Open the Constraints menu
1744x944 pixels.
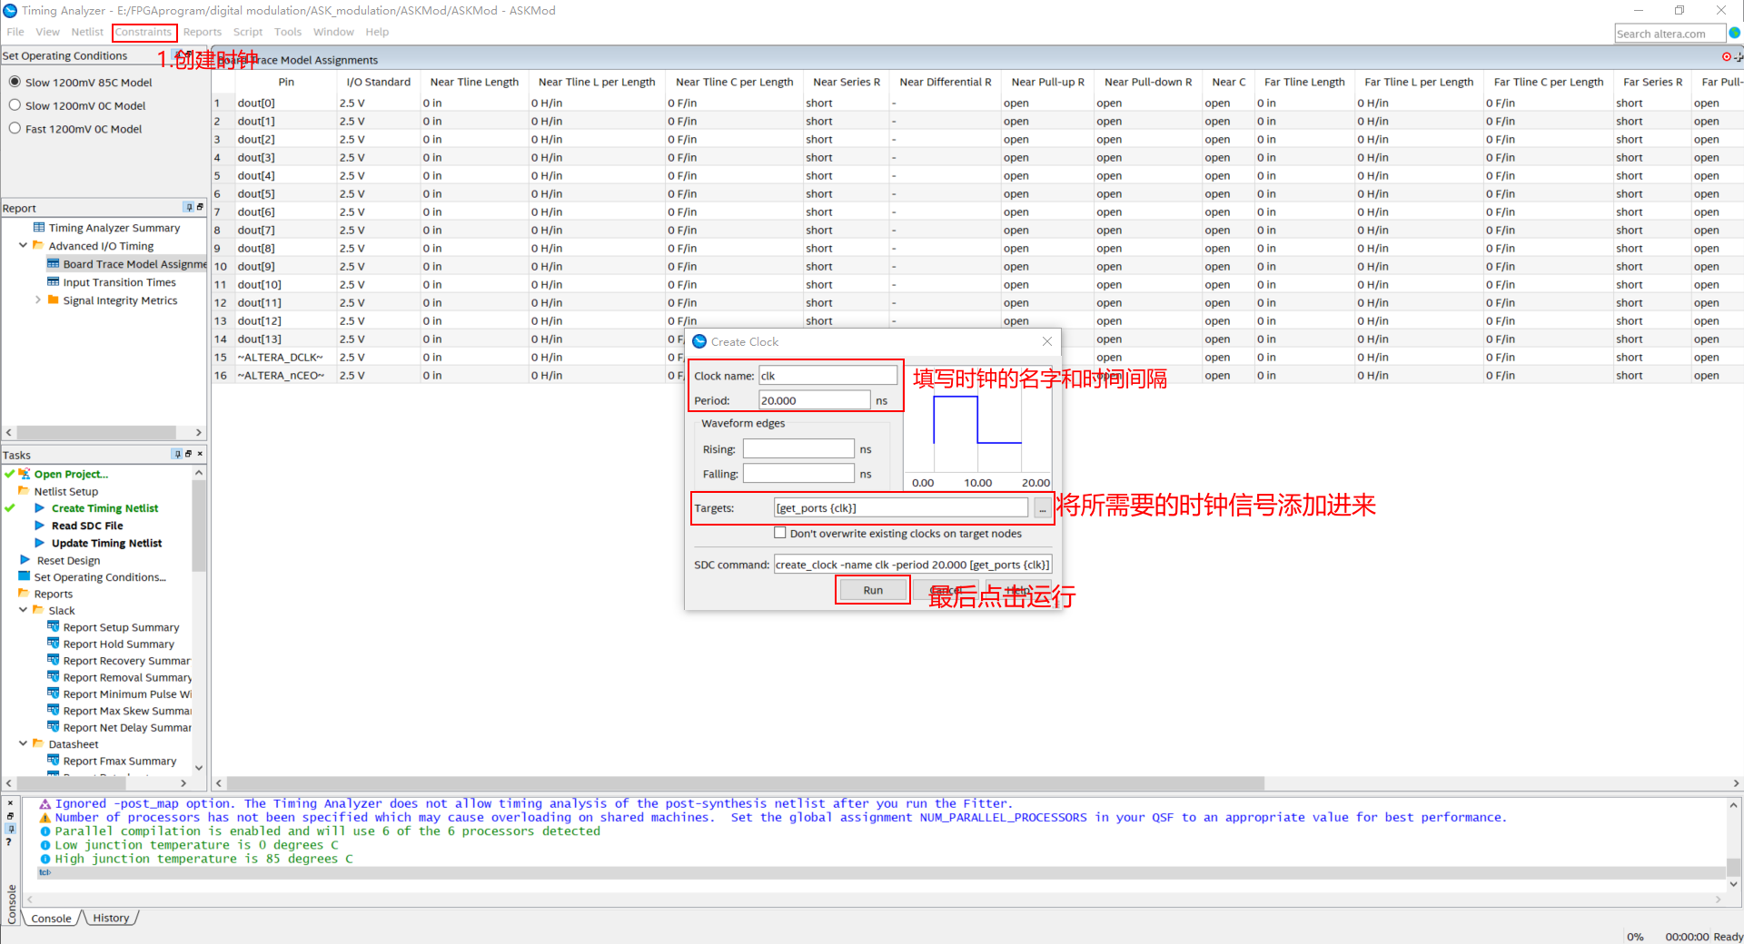144,32
